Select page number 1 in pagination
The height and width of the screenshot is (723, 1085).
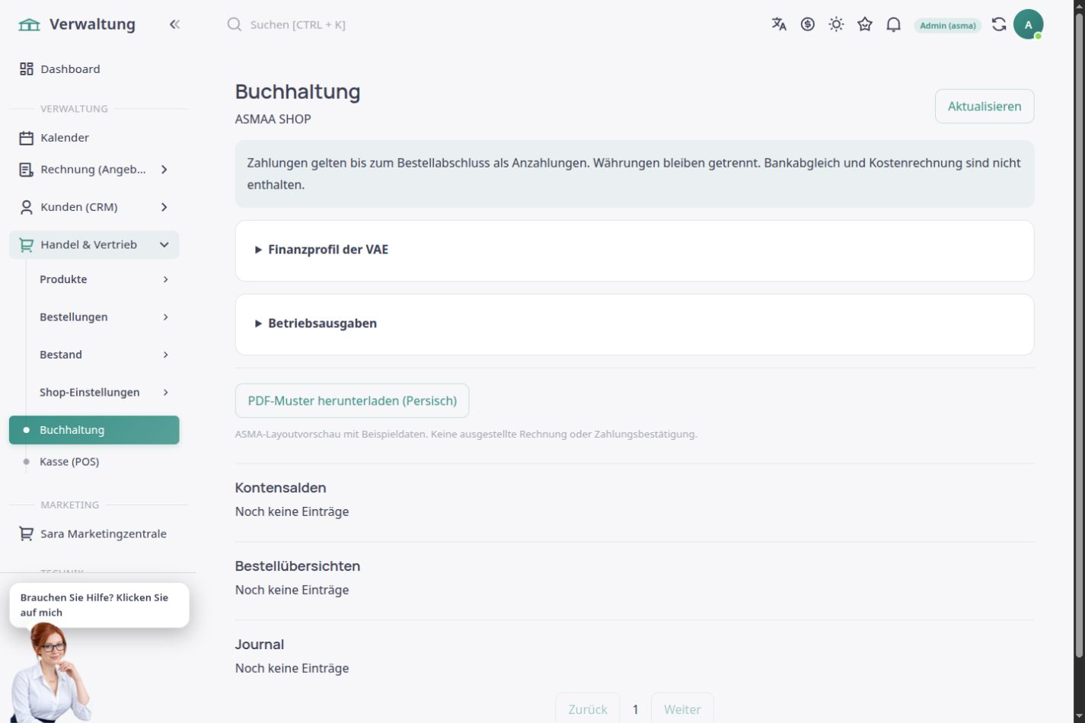pos(635,709)
